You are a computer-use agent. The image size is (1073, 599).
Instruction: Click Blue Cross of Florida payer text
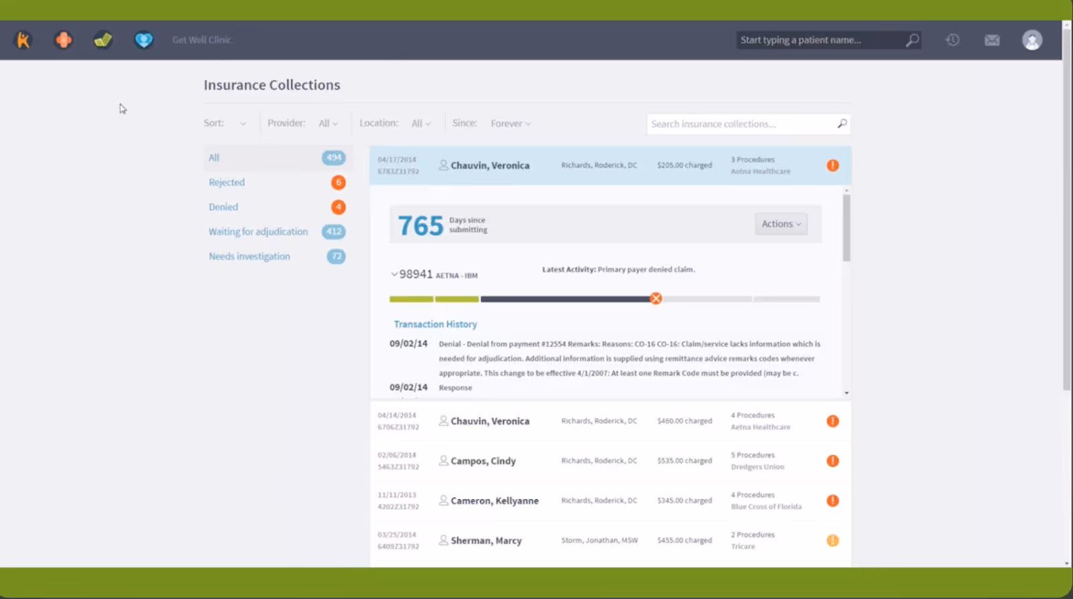click(766, 507)
